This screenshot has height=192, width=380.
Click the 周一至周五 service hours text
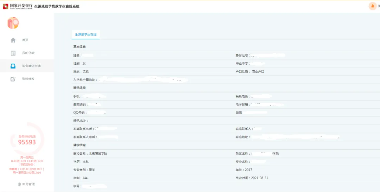tap(27, 158)
